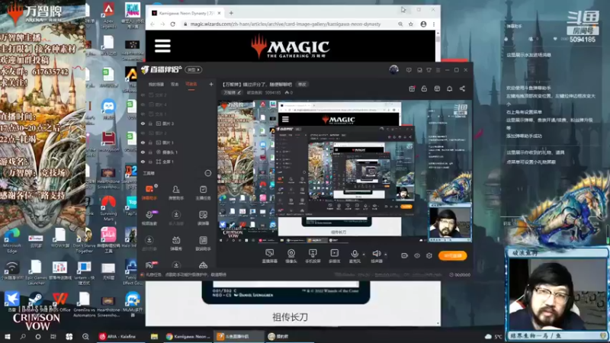Open the 房管助手 tool icon
The width and height of the screenshot is (610, 343).
(x=176, y=192)
